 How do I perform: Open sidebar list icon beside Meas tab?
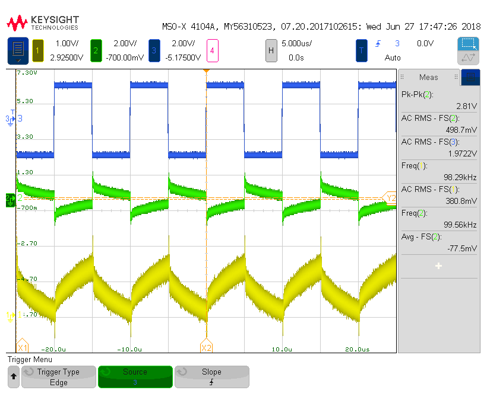pos(470,77)
